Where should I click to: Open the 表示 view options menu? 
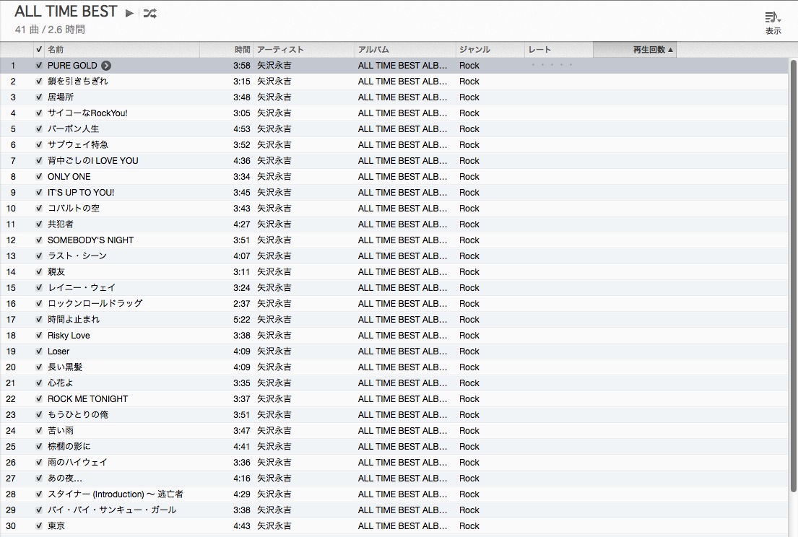coord(773,23)
